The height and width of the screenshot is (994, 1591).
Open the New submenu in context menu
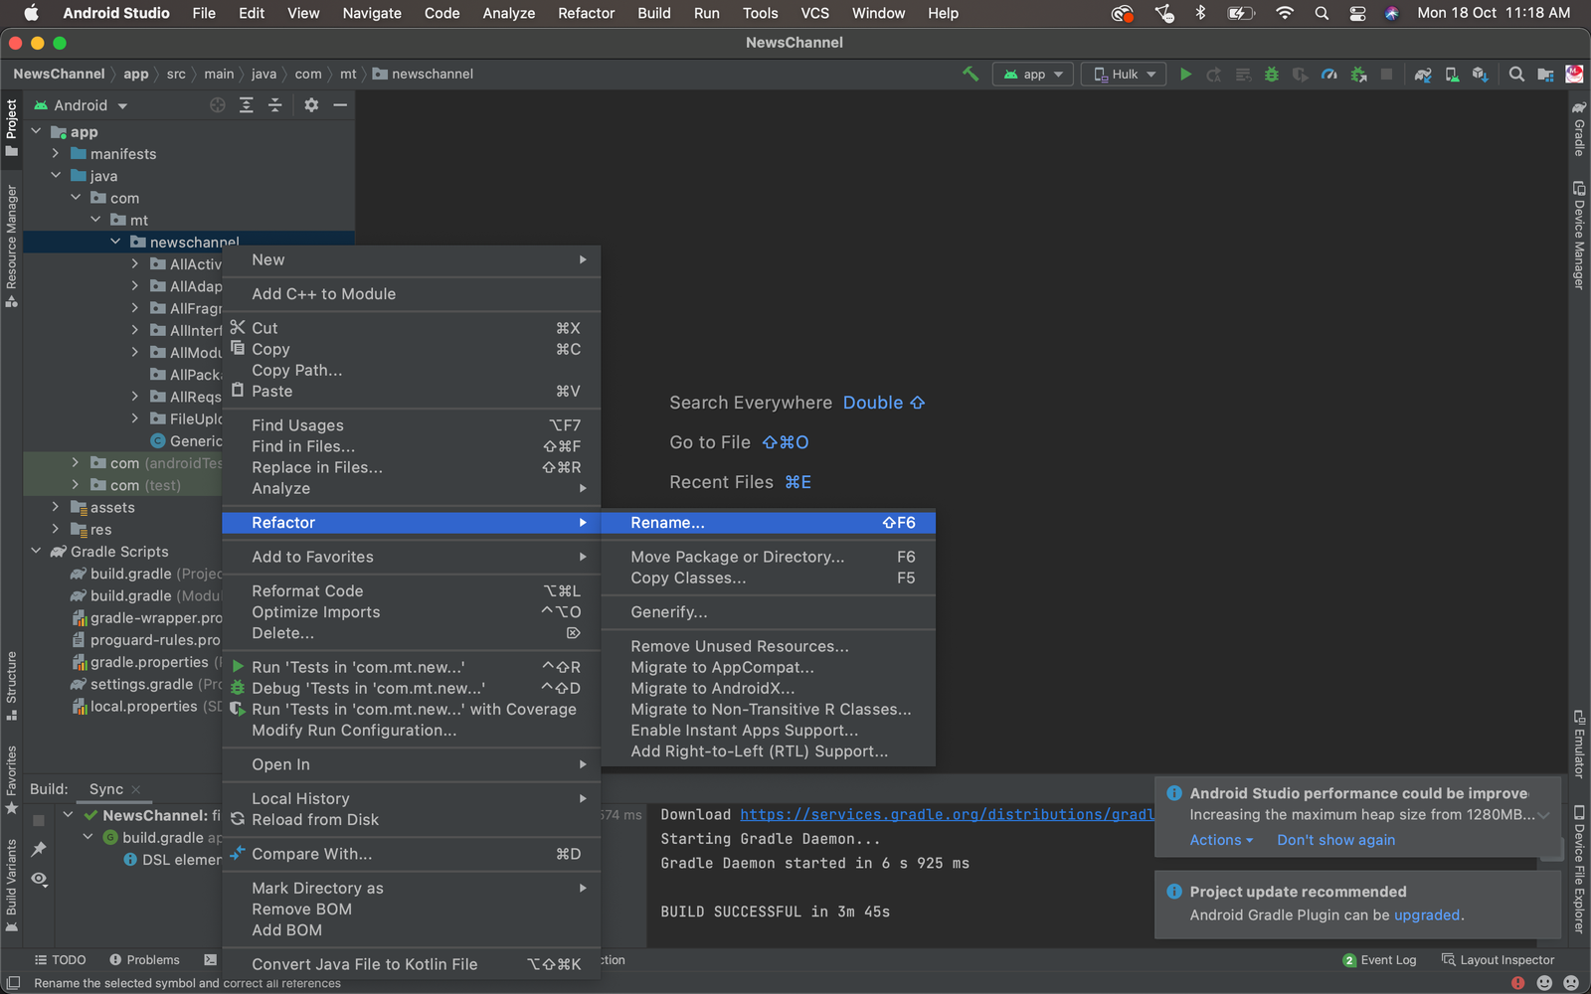[412, 259]
